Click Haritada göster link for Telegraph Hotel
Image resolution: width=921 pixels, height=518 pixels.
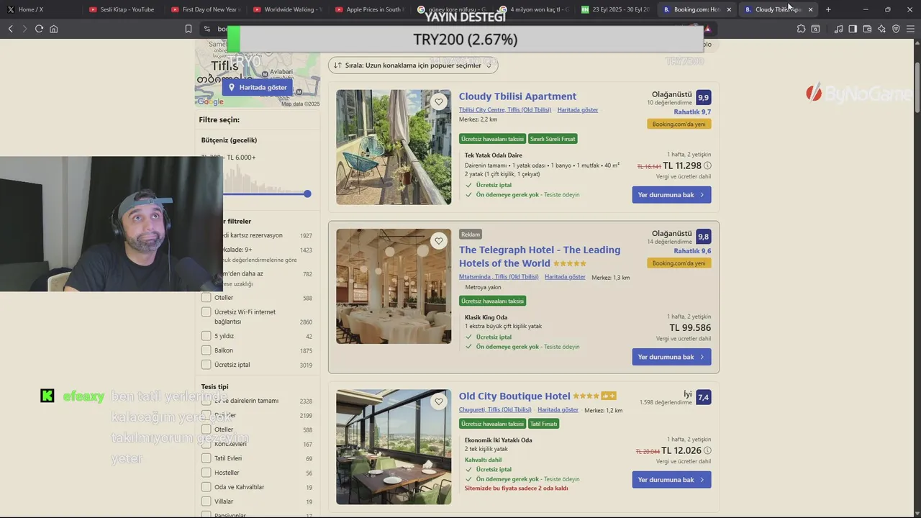pos(565,277)
